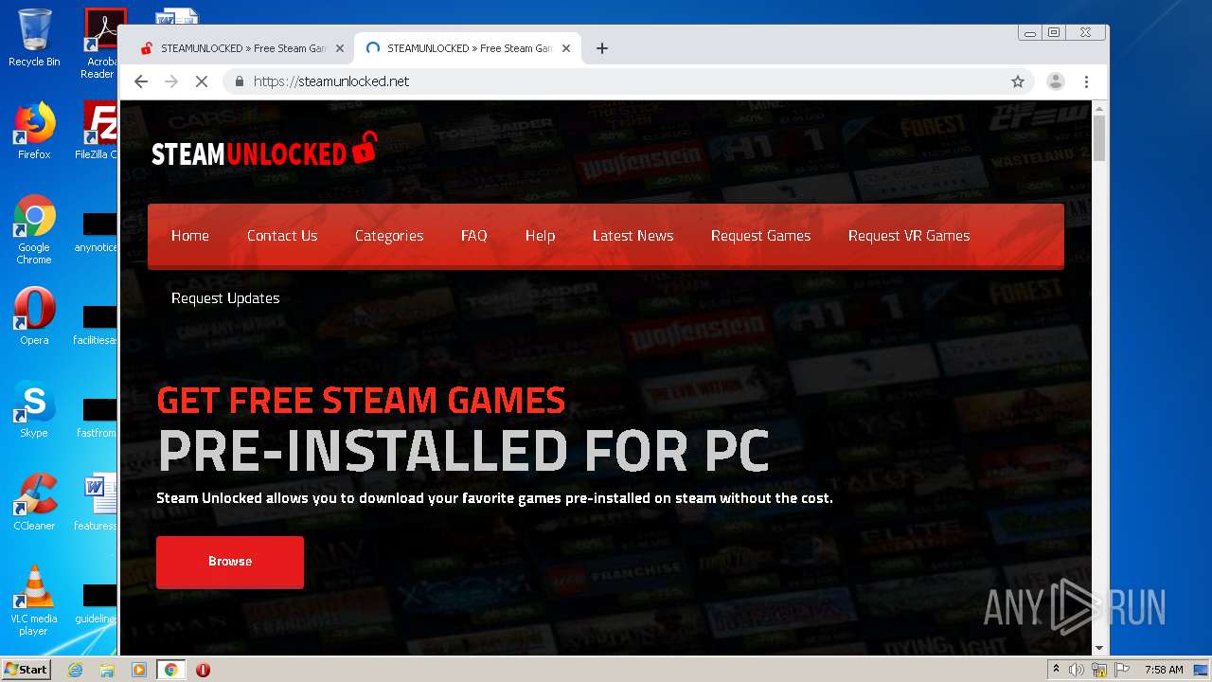Click Chrome taskbar button

(x=170, y=670)
